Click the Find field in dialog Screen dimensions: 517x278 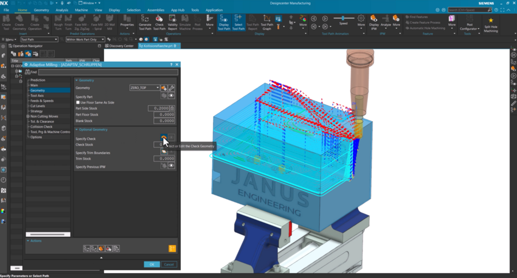(108, 72)
